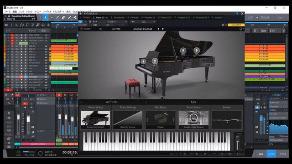Open the イベント menu
This screenshot has width=292, height=164.
37,11
